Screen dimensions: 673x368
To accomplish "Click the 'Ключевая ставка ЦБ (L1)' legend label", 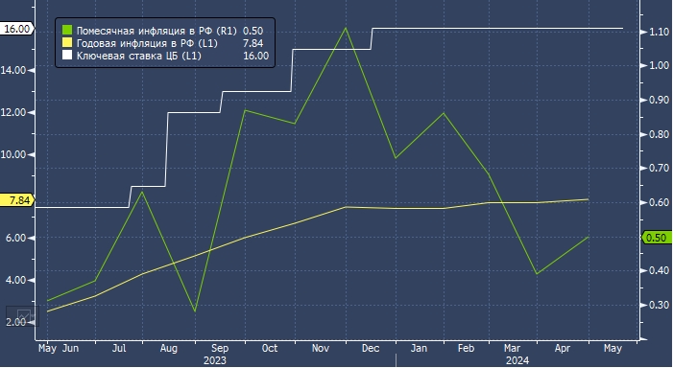I will [x=138, y=56].
